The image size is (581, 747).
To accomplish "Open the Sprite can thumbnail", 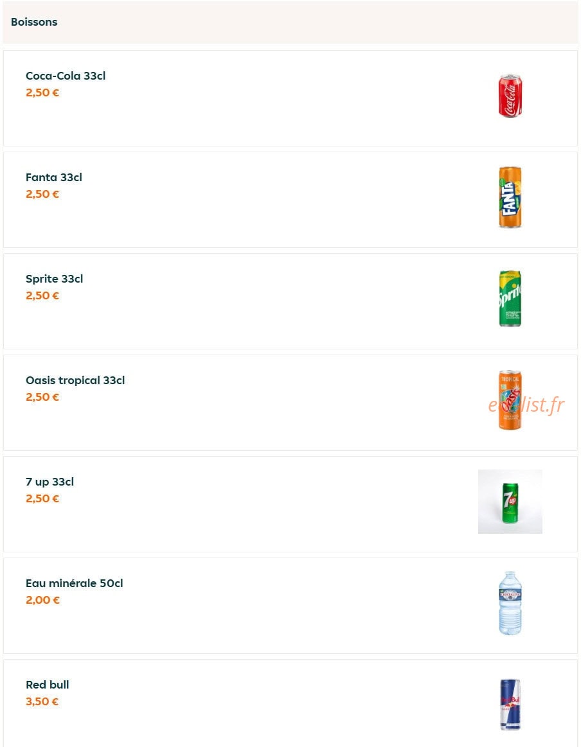I will click(x=510, y=299).
